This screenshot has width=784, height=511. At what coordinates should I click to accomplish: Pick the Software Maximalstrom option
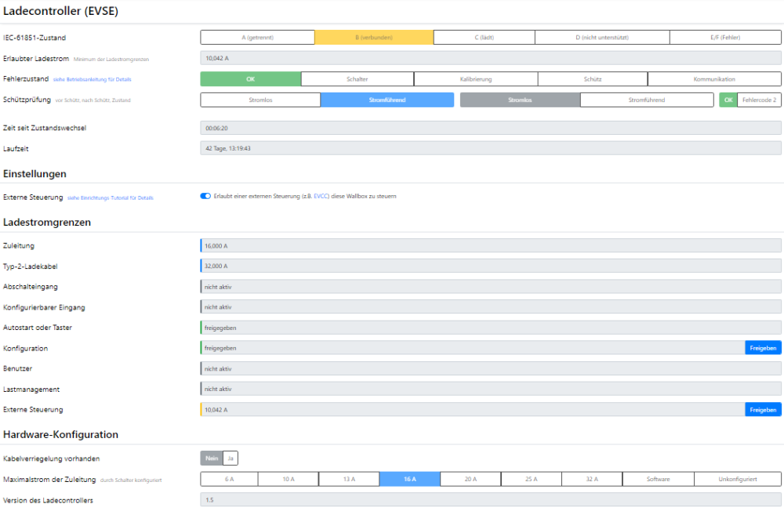(x=658, y=479)
